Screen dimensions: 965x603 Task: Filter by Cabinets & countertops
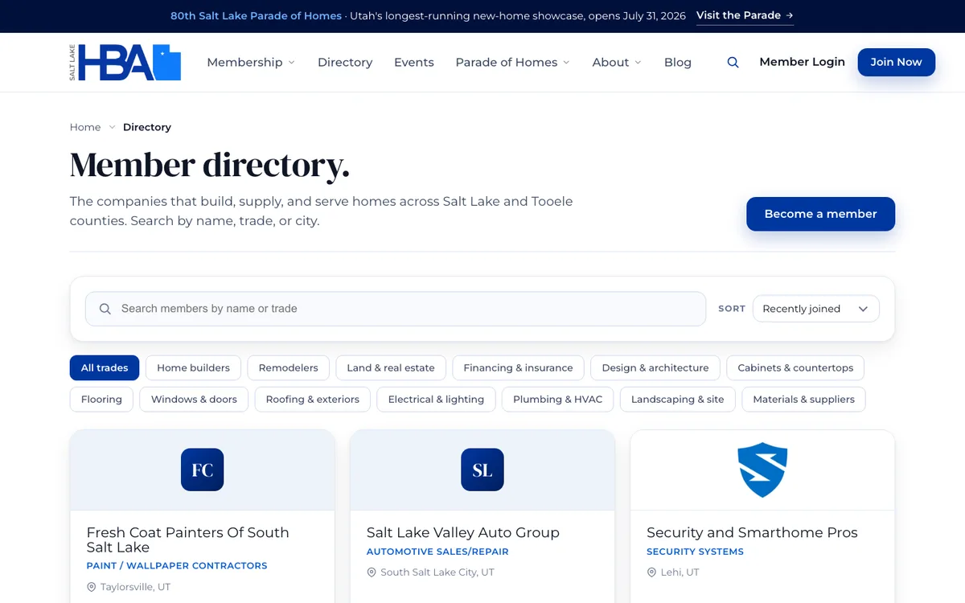point(795,367)
